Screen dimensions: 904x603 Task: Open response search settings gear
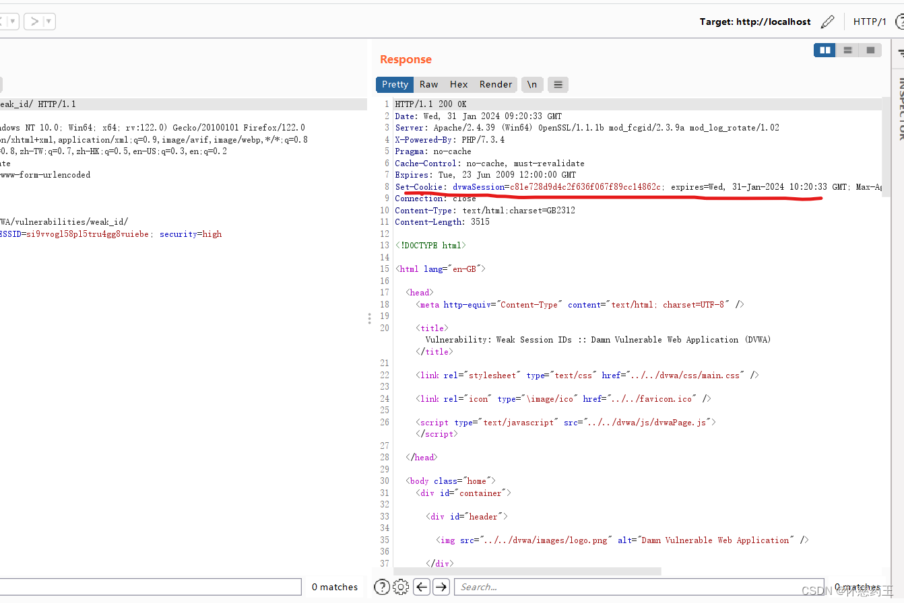click(401, 587)
